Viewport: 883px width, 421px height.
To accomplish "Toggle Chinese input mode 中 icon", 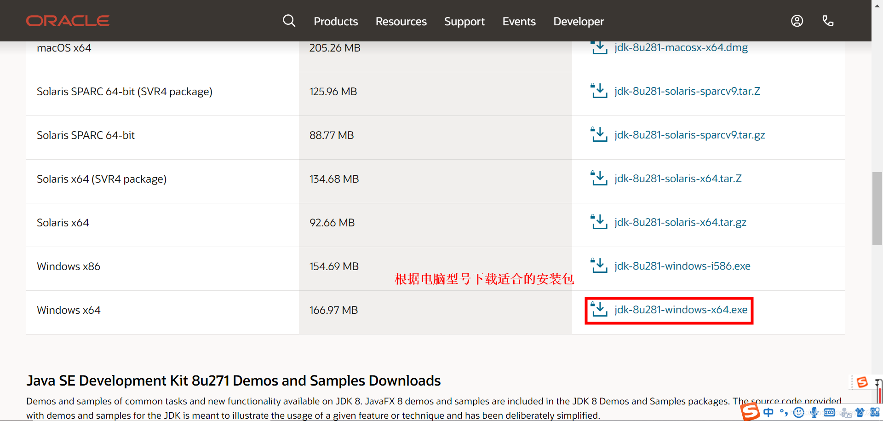I will click(768, 412).
